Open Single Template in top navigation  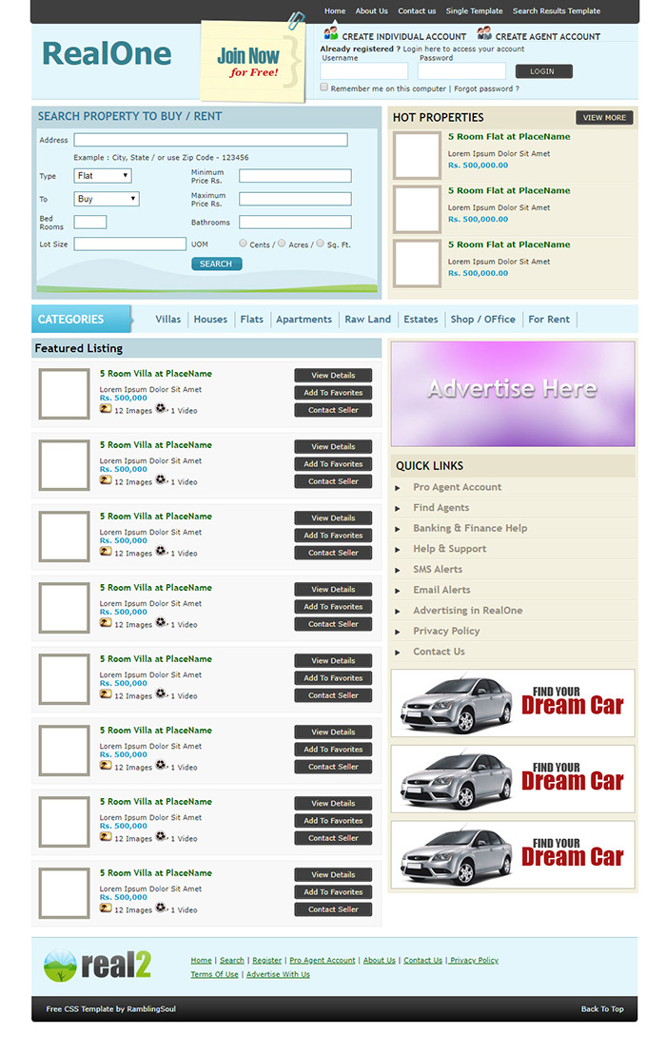[x=475, y=10]
